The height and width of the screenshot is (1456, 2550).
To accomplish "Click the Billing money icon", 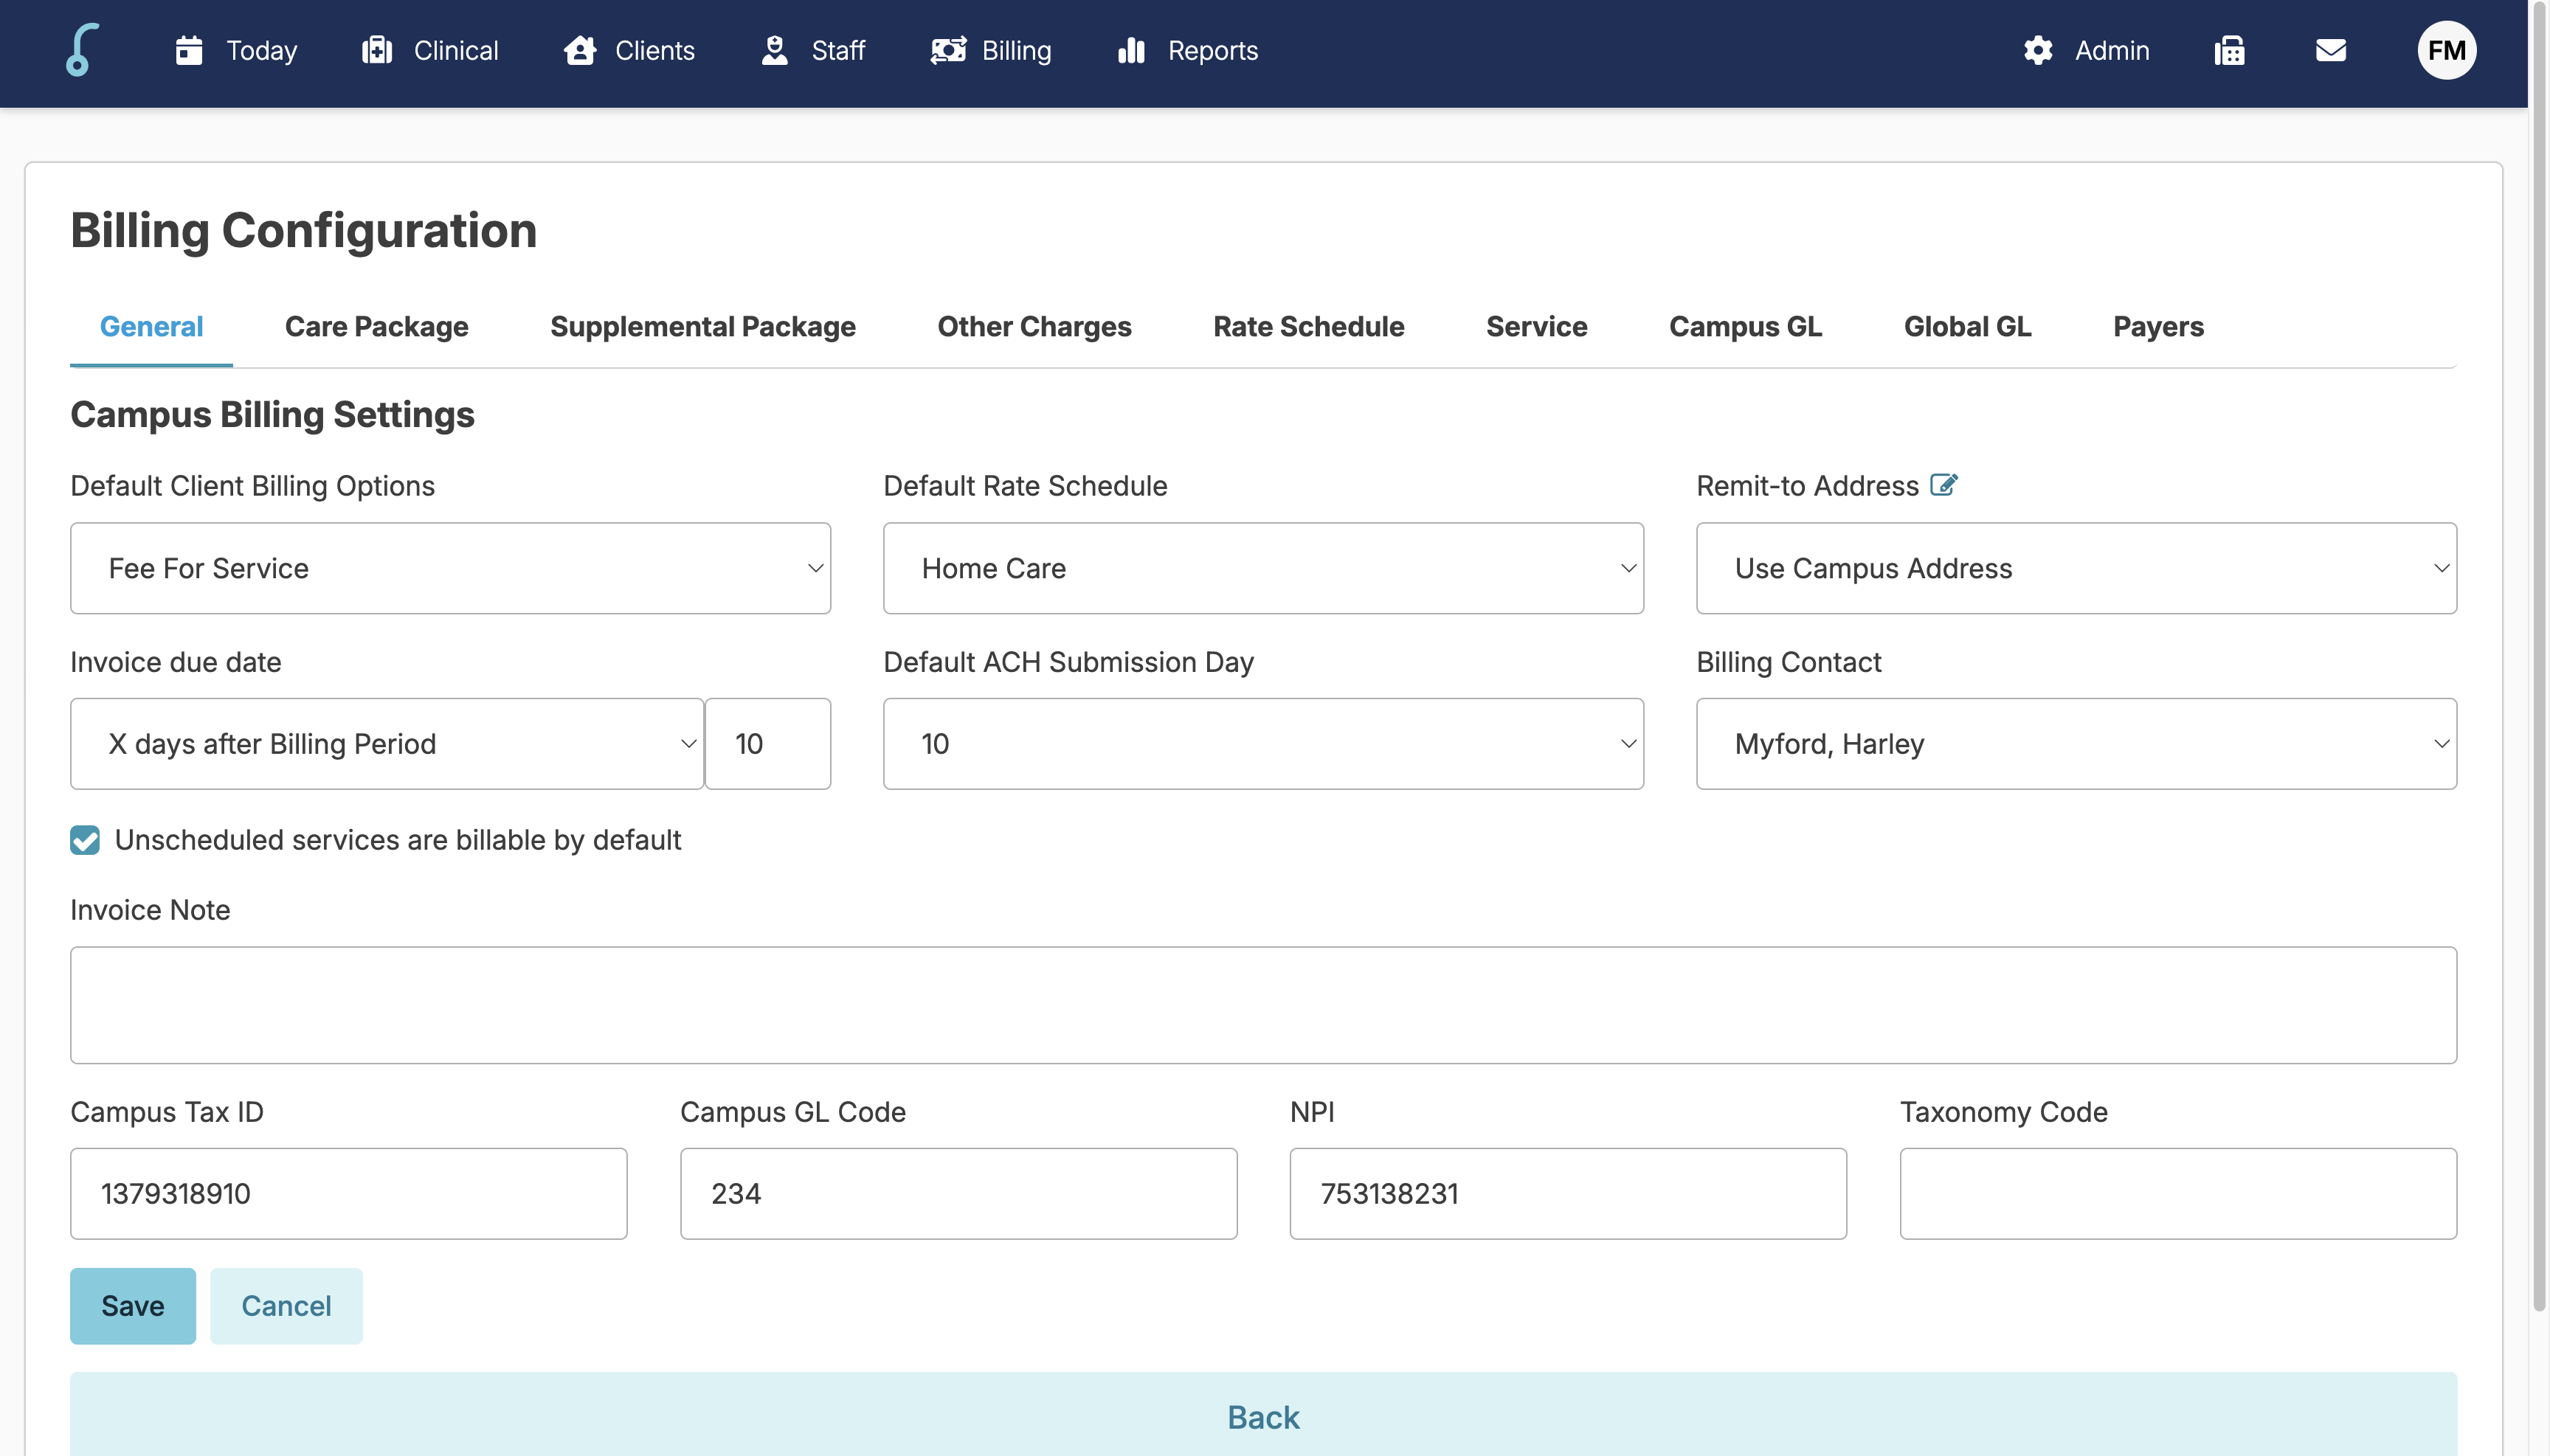I will pos(947,50).
